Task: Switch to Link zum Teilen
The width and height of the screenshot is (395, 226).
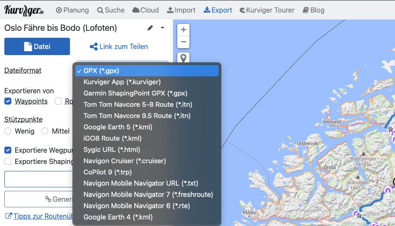Action: pos(119,46)
